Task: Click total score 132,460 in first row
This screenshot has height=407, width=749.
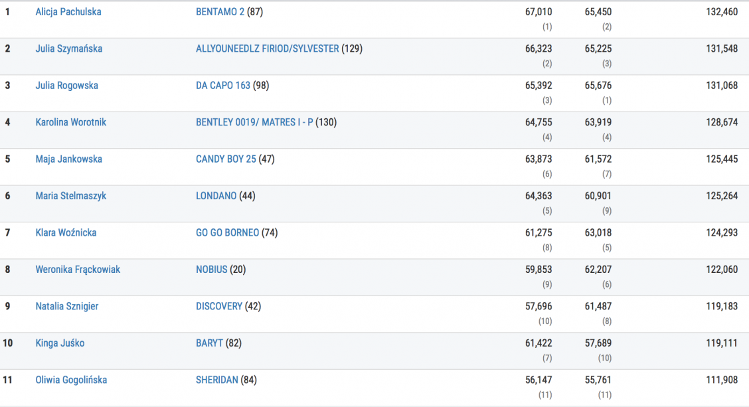Action: pos(722,12)
